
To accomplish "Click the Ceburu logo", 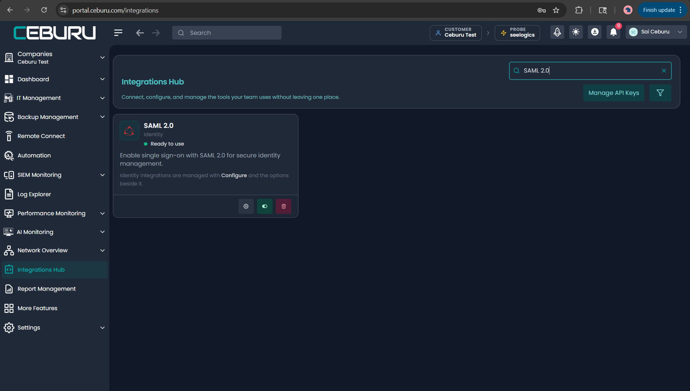I will tap(55, 33).
